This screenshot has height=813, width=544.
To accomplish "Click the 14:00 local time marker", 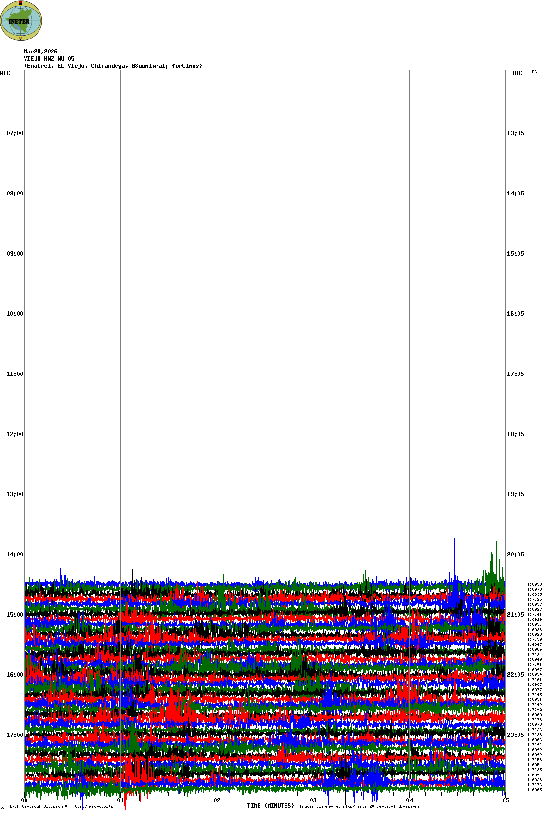I will [x=14, y=555].
